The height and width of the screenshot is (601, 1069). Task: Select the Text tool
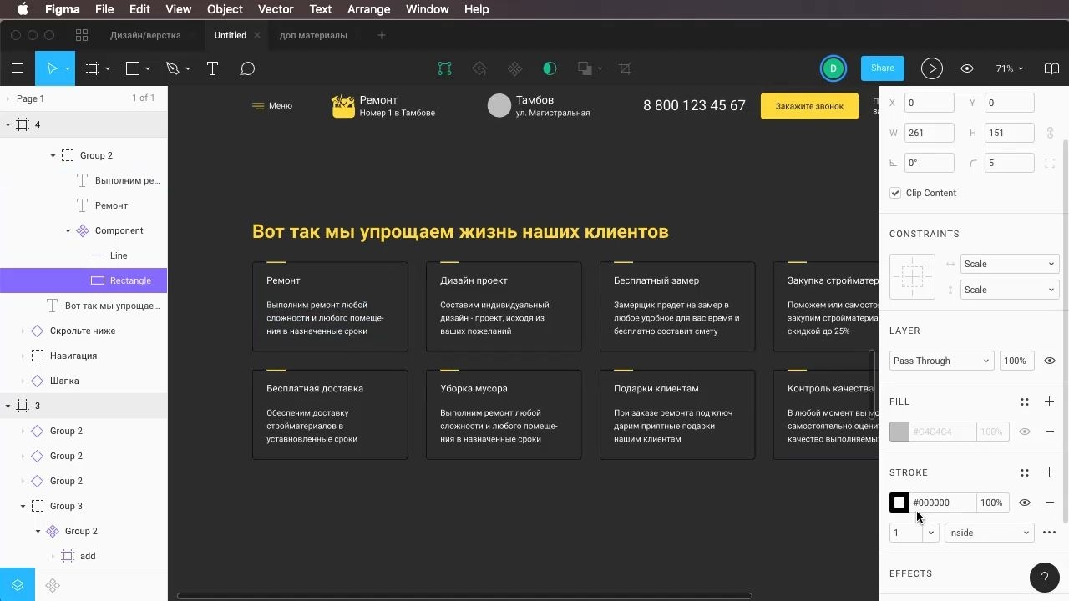[212, 68]
